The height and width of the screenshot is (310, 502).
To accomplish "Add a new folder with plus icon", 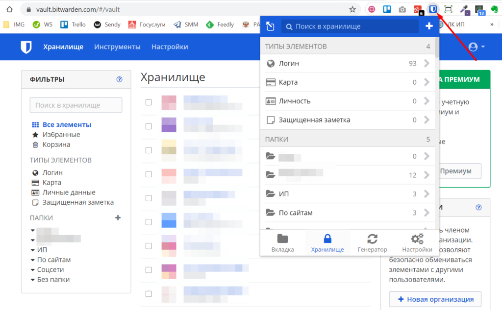I will coord(118,218).
